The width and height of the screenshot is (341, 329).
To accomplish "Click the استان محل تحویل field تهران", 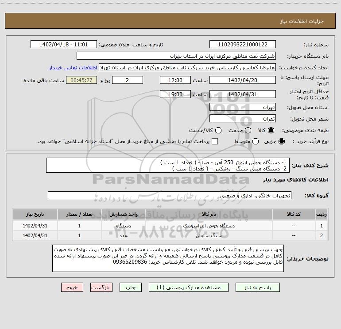I will click(x=243, y=107).
